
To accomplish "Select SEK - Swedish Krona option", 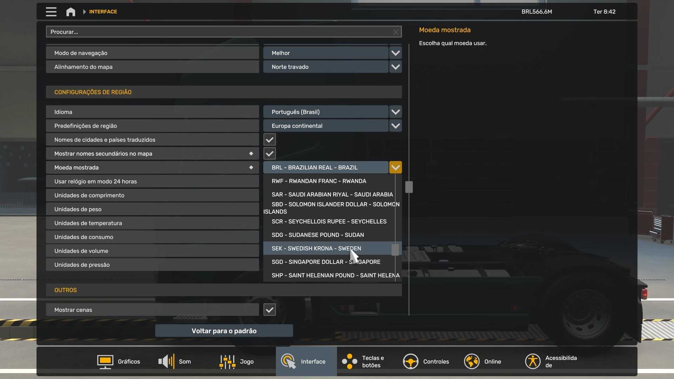I will point(316,248).
